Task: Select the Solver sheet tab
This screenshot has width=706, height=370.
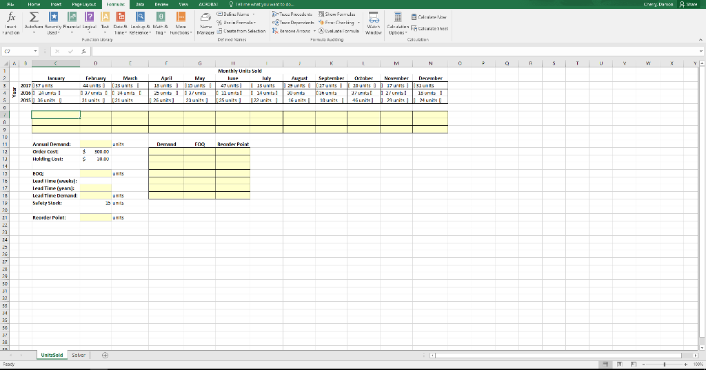Action: coord(79,355)
